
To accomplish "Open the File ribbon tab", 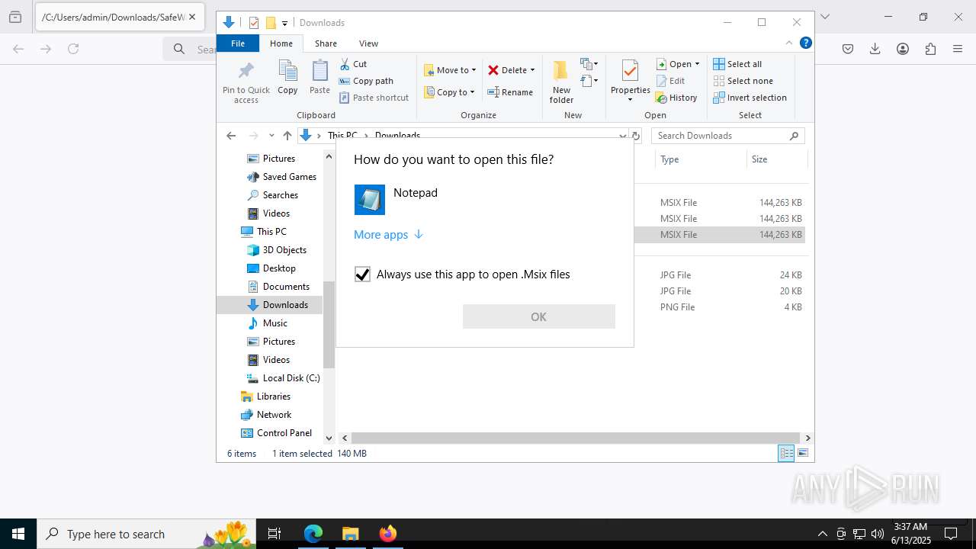I will pos(238,43).
